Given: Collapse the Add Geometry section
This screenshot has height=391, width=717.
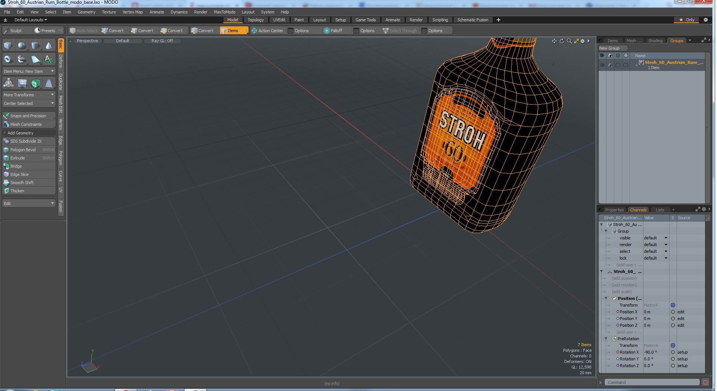Looking at the screenshot, I should tap(5, 133).
